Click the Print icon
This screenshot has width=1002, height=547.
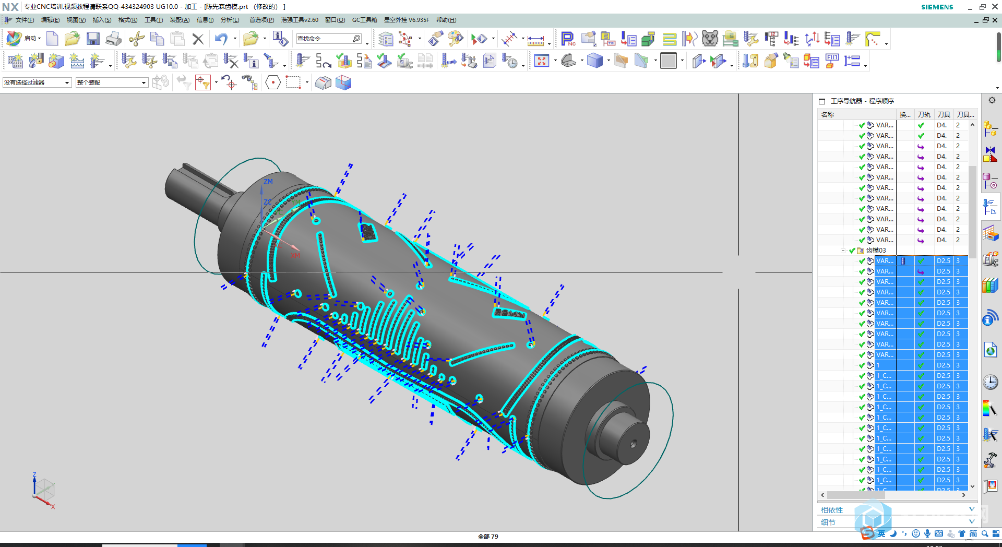114,39
